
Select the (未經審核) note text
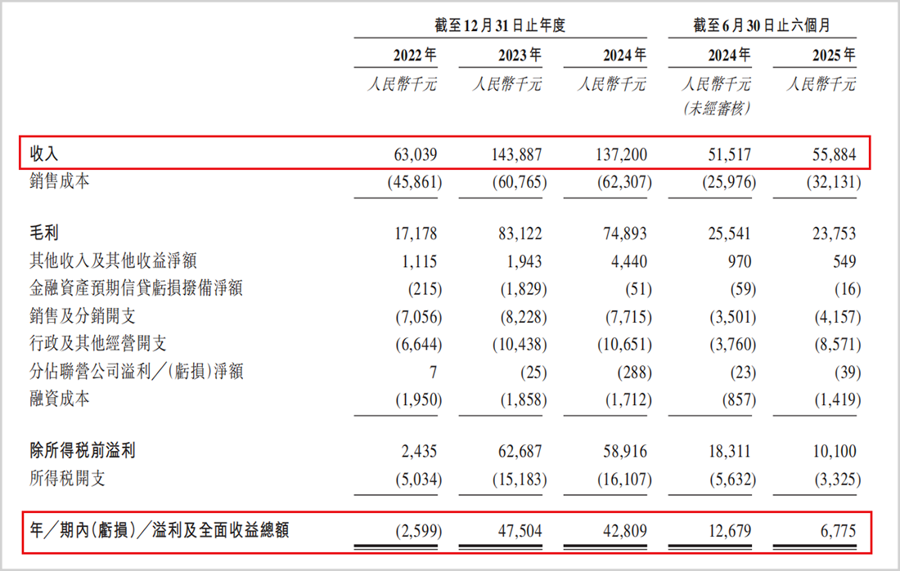click(717, 109)
